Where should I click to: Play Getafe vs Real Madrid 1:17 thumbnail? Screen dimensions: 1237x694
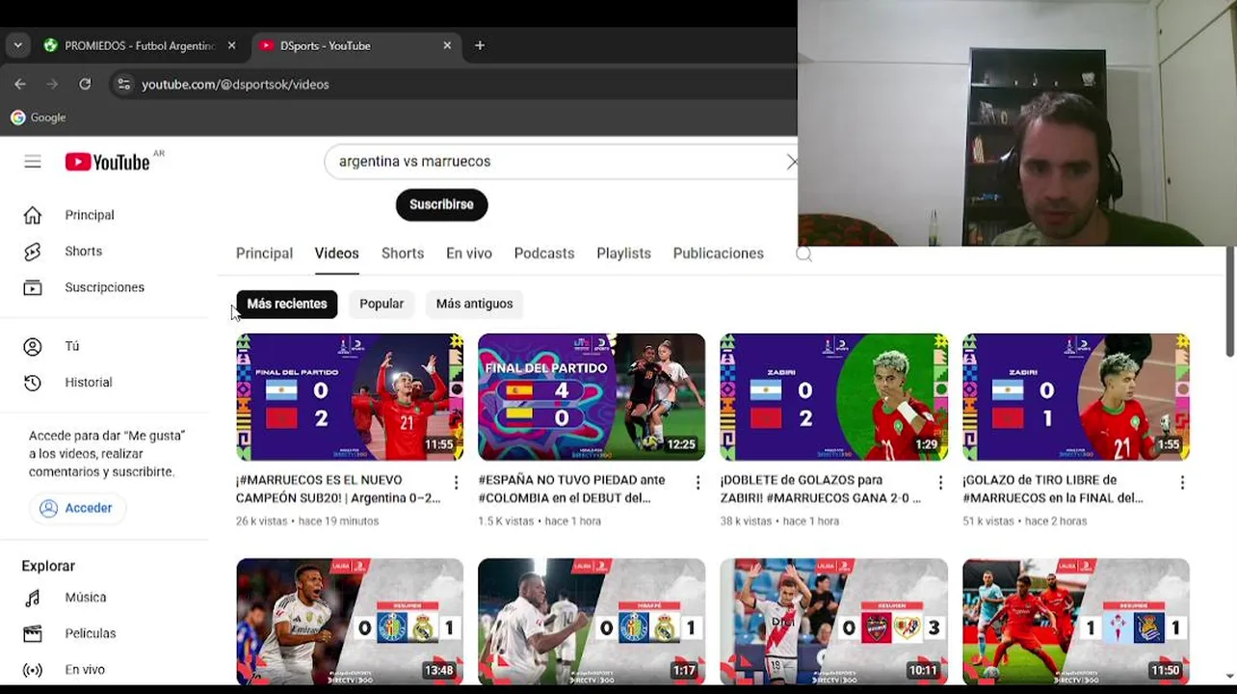point(592,622)
